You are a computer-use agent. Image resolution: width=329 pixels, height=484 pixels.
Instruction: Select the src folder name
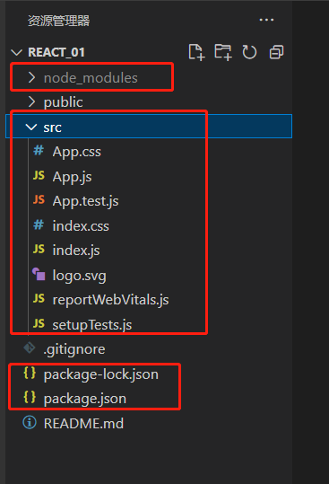52,128
